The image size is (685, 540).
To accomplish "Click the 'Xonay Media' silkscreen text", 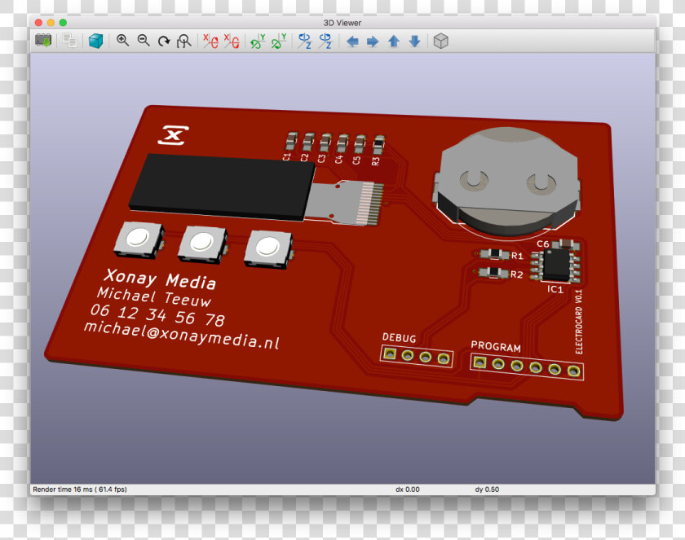I will point(160,279).
